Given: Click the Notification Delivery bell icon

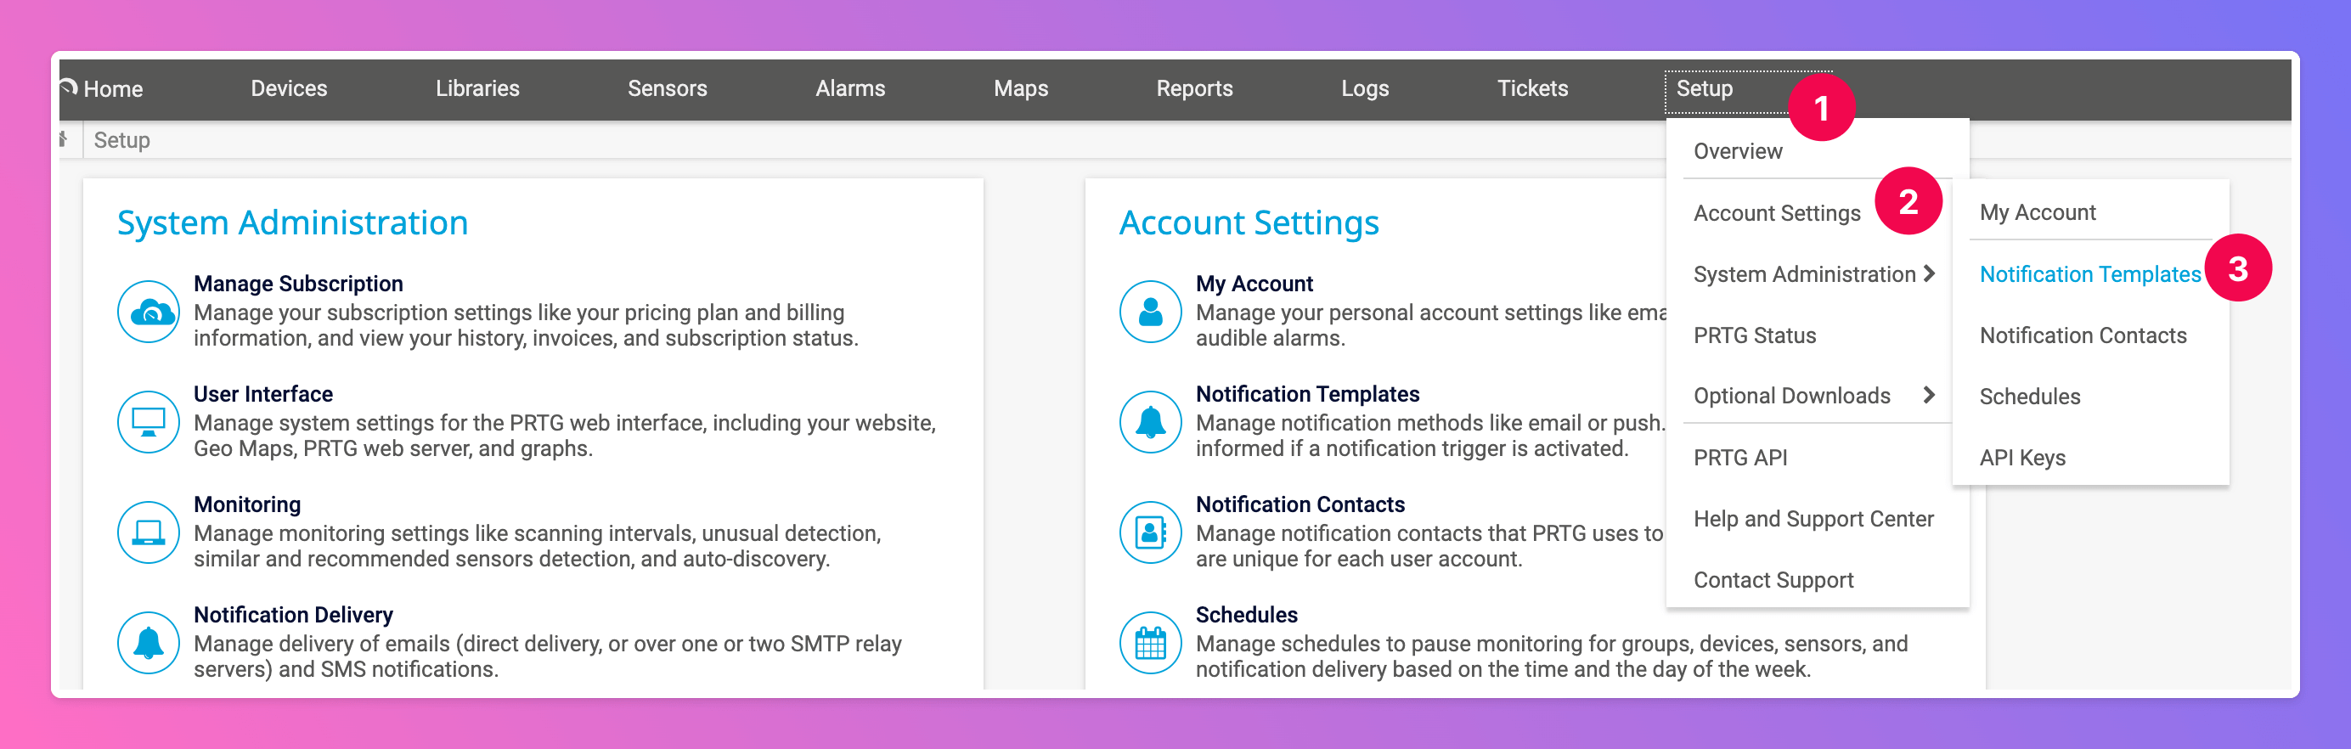Looking at the screenshot, I should tap(148, 642).
